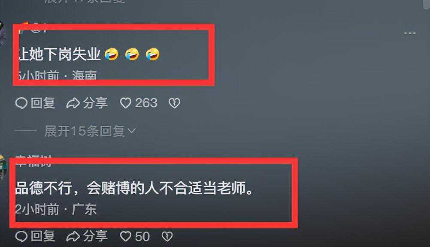The width and height of the screenshot is (430, 247).
Task: Select comment 品德不行，会赌博的人不合适当老师
Action: pos(134,188)
